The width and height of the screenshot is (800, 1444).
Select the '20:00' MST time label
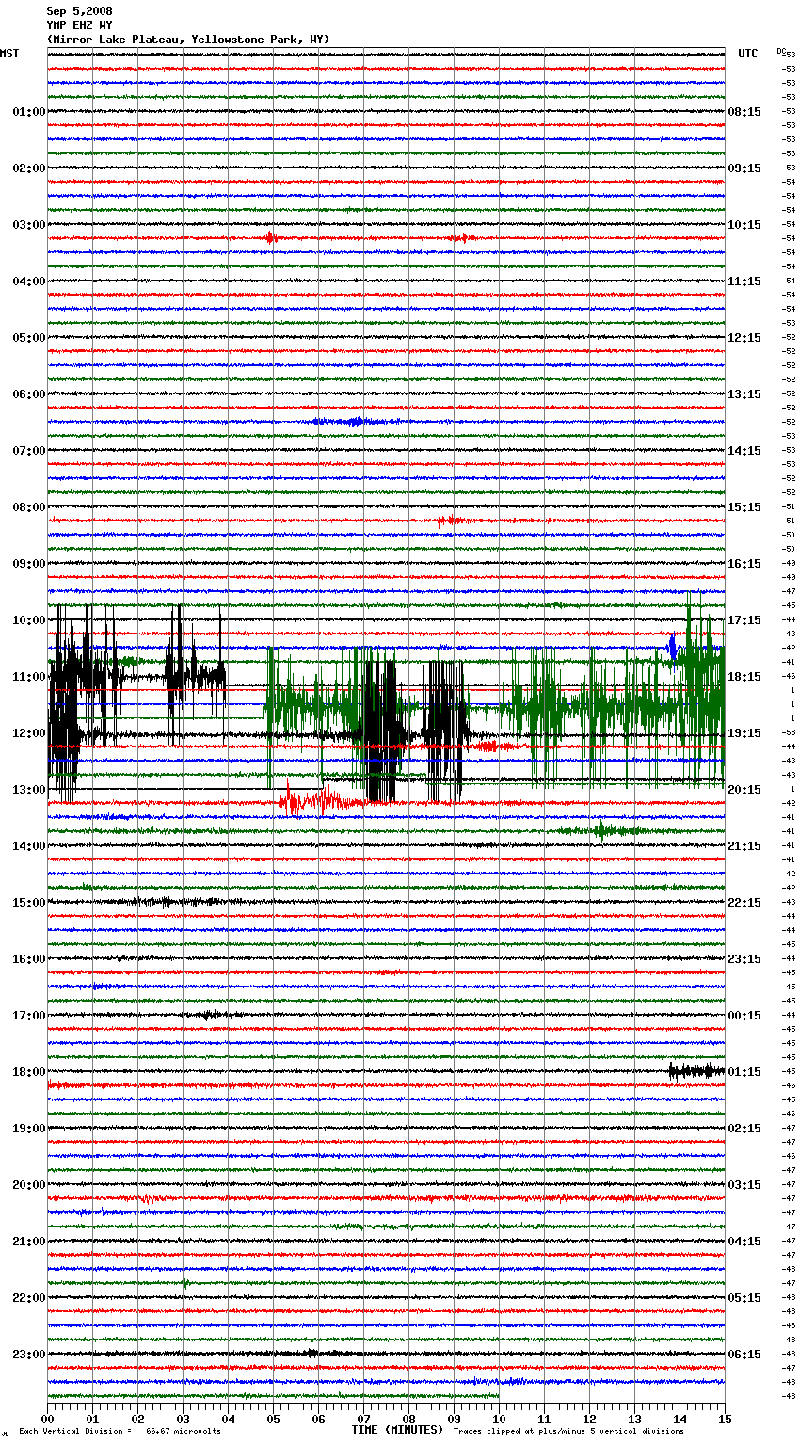[x=29, y=1185]
